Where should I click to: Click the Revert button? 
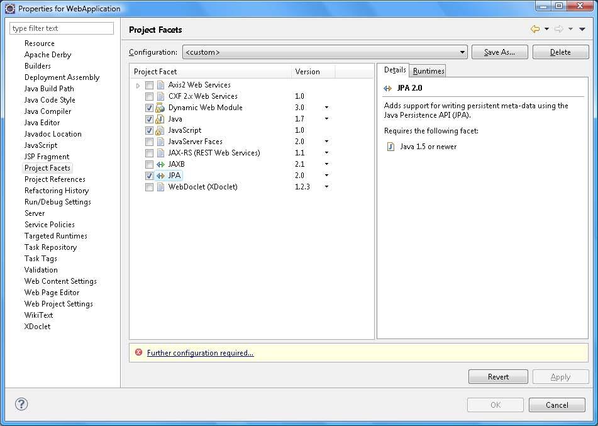click(498, 377)
